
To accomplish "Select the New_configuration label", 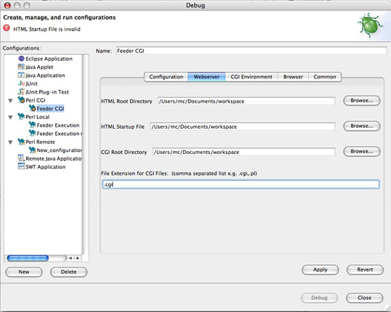I will 59,151.
